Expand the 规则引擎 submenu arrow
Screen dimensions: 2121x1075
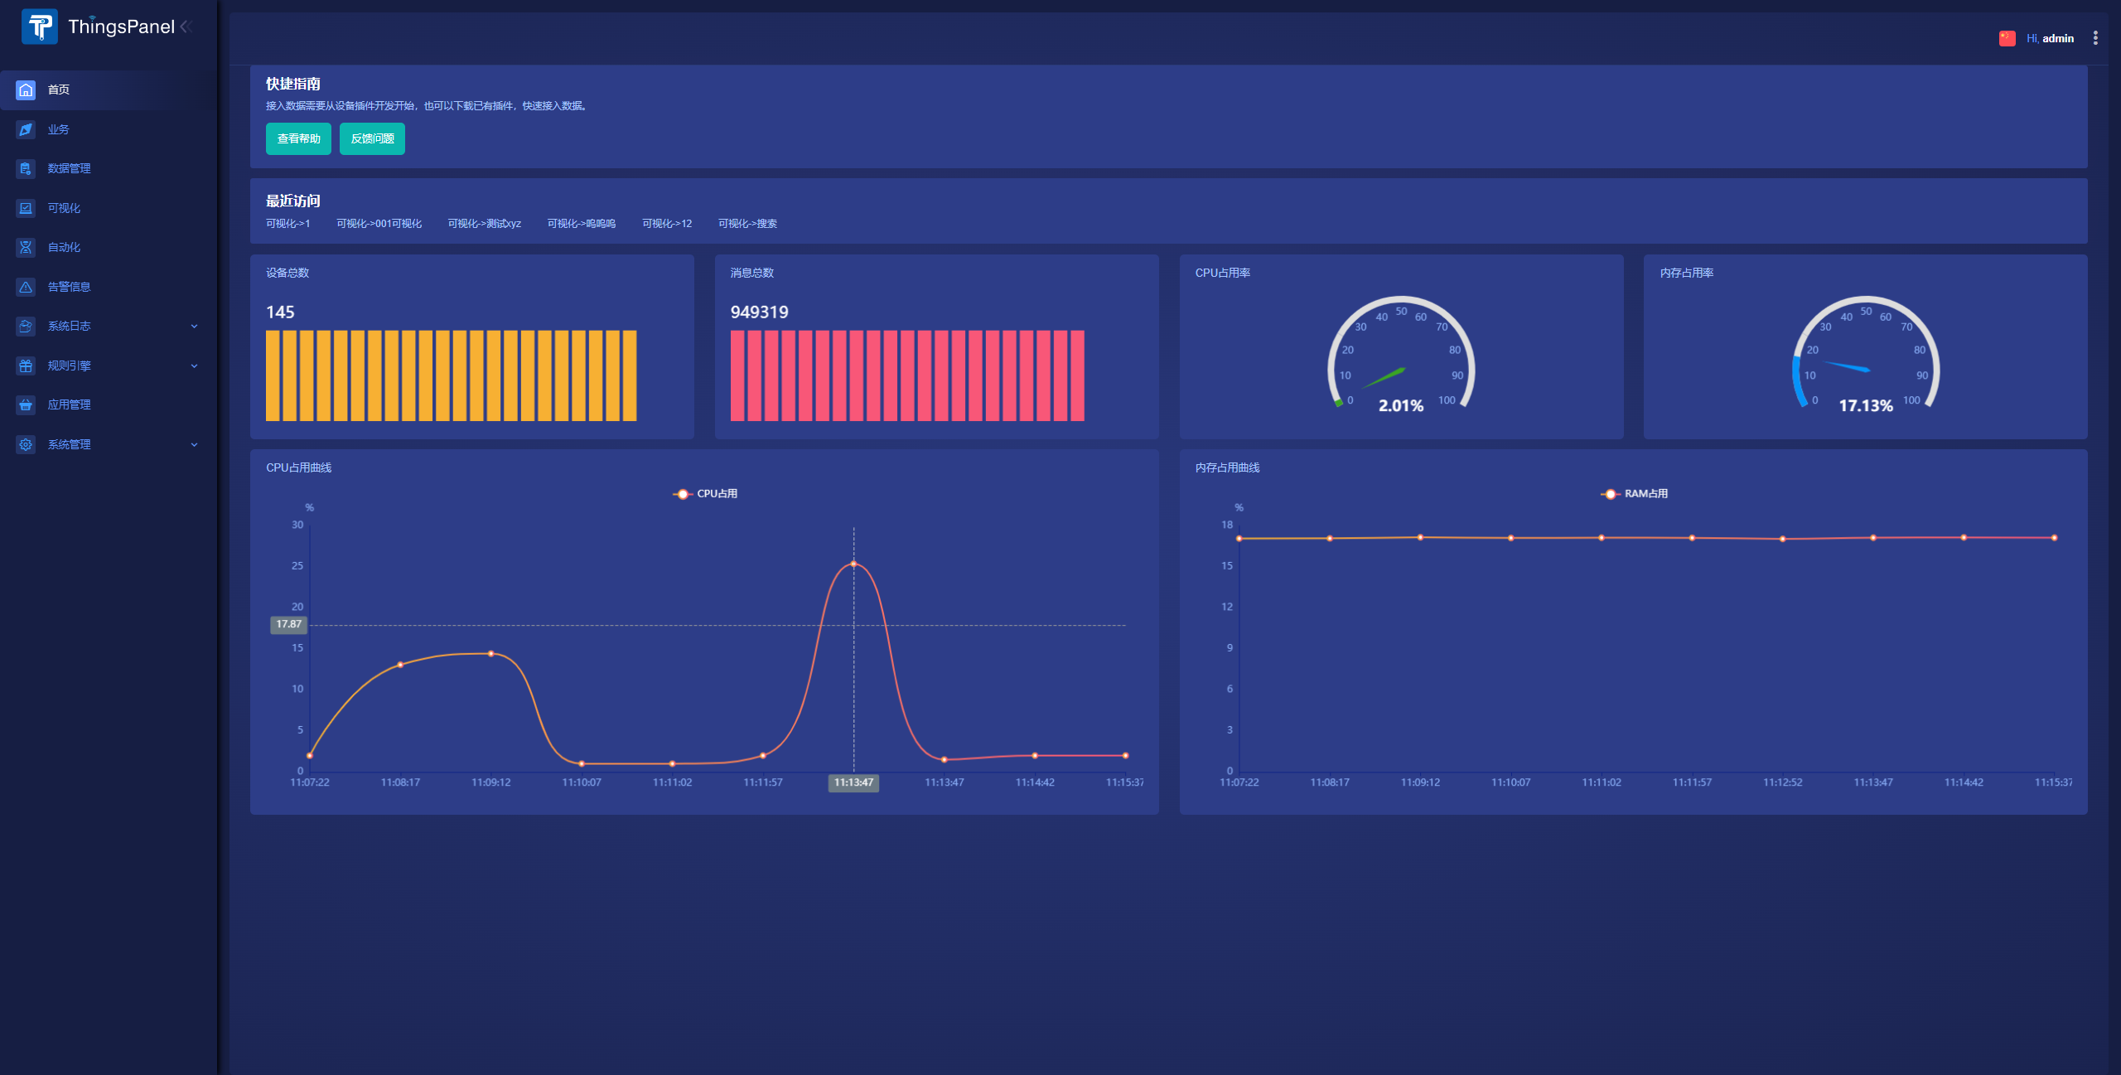point(195,366)
